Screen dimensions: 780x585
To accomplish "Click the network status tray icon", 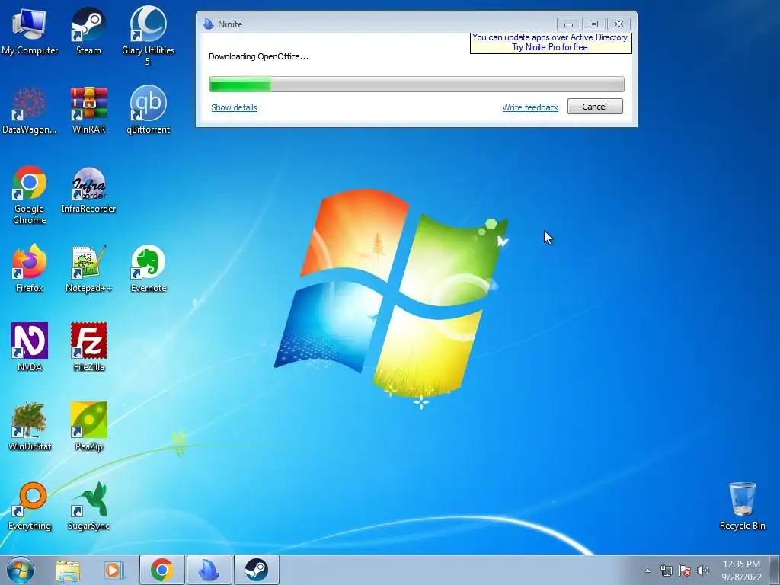I will coord(666,571).
